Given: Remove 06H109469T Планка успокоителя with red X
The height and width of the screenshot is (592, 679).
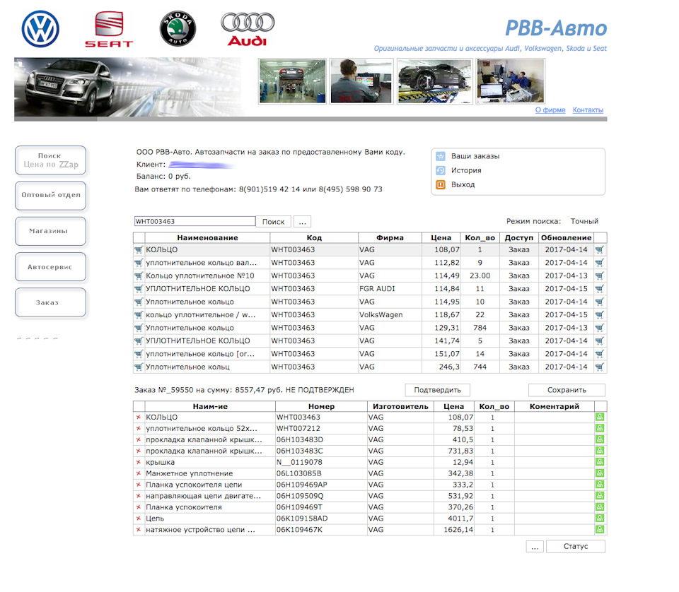Looking at the screenshot, I should (x=139, y=507).
